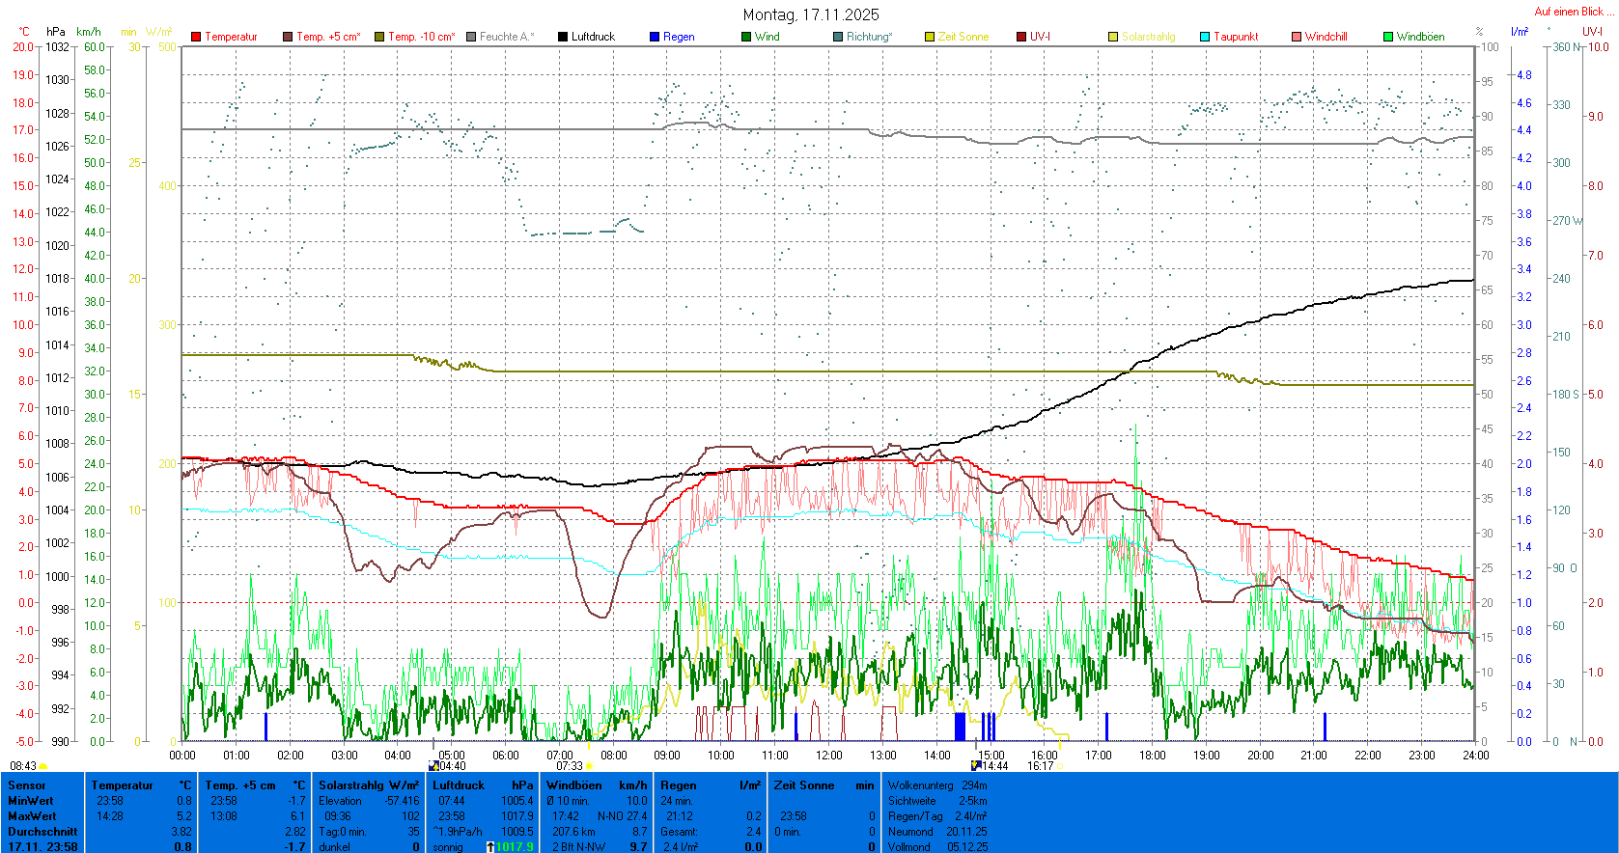Toggle the Windchill legend label
The height and width of the screenshot is (853, 1619).
1326,37
